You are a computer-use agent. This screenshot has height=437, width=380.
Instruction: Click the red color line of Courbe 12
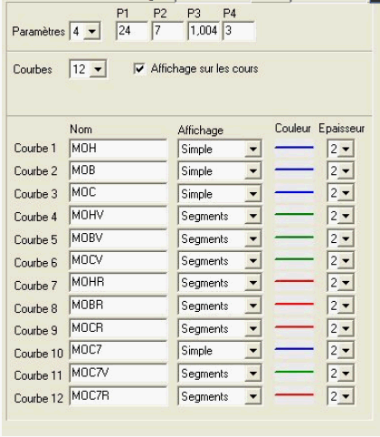coord(294,394)
